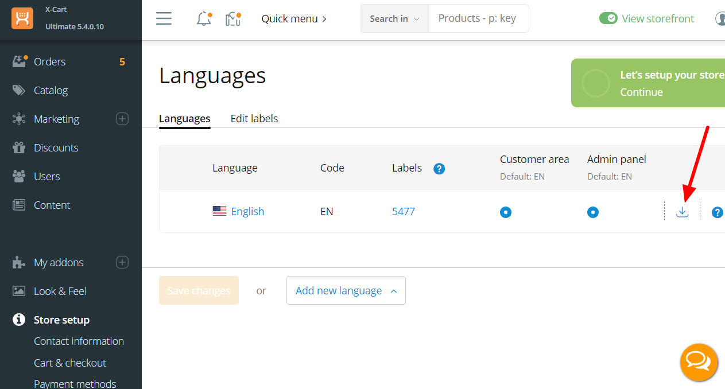
Task: Download the English language file
Action: point(683,211)
